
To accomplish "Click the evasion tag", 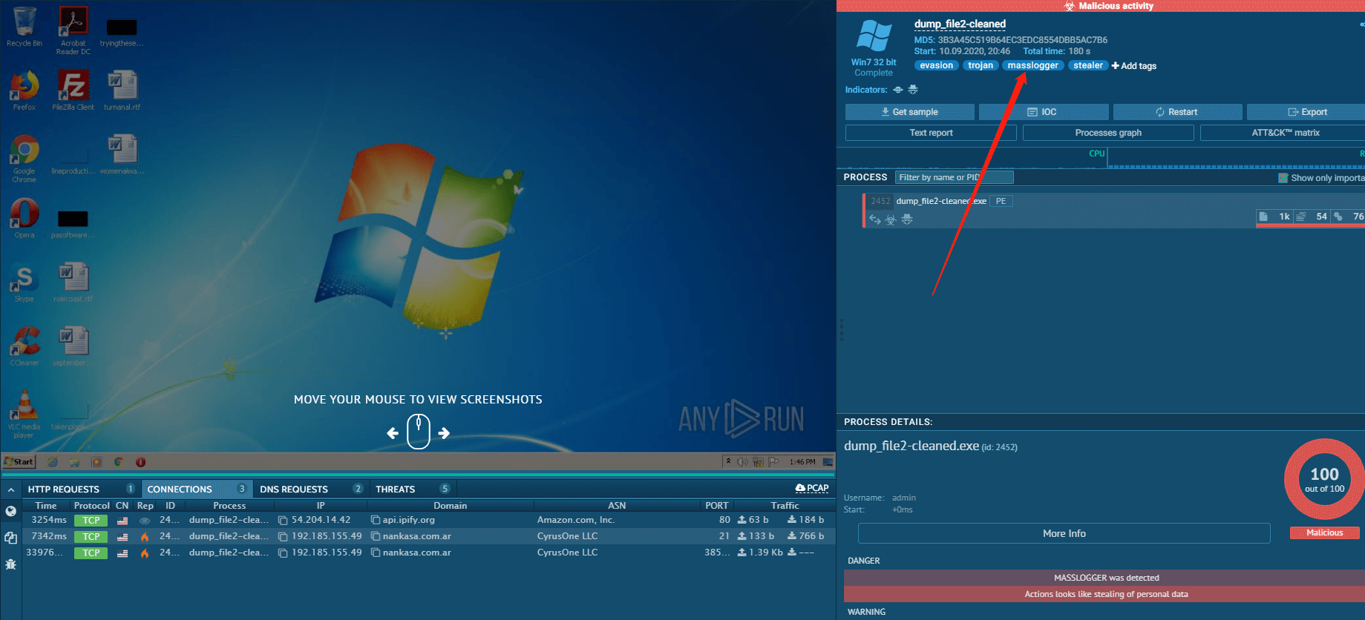I will point(937,65).
